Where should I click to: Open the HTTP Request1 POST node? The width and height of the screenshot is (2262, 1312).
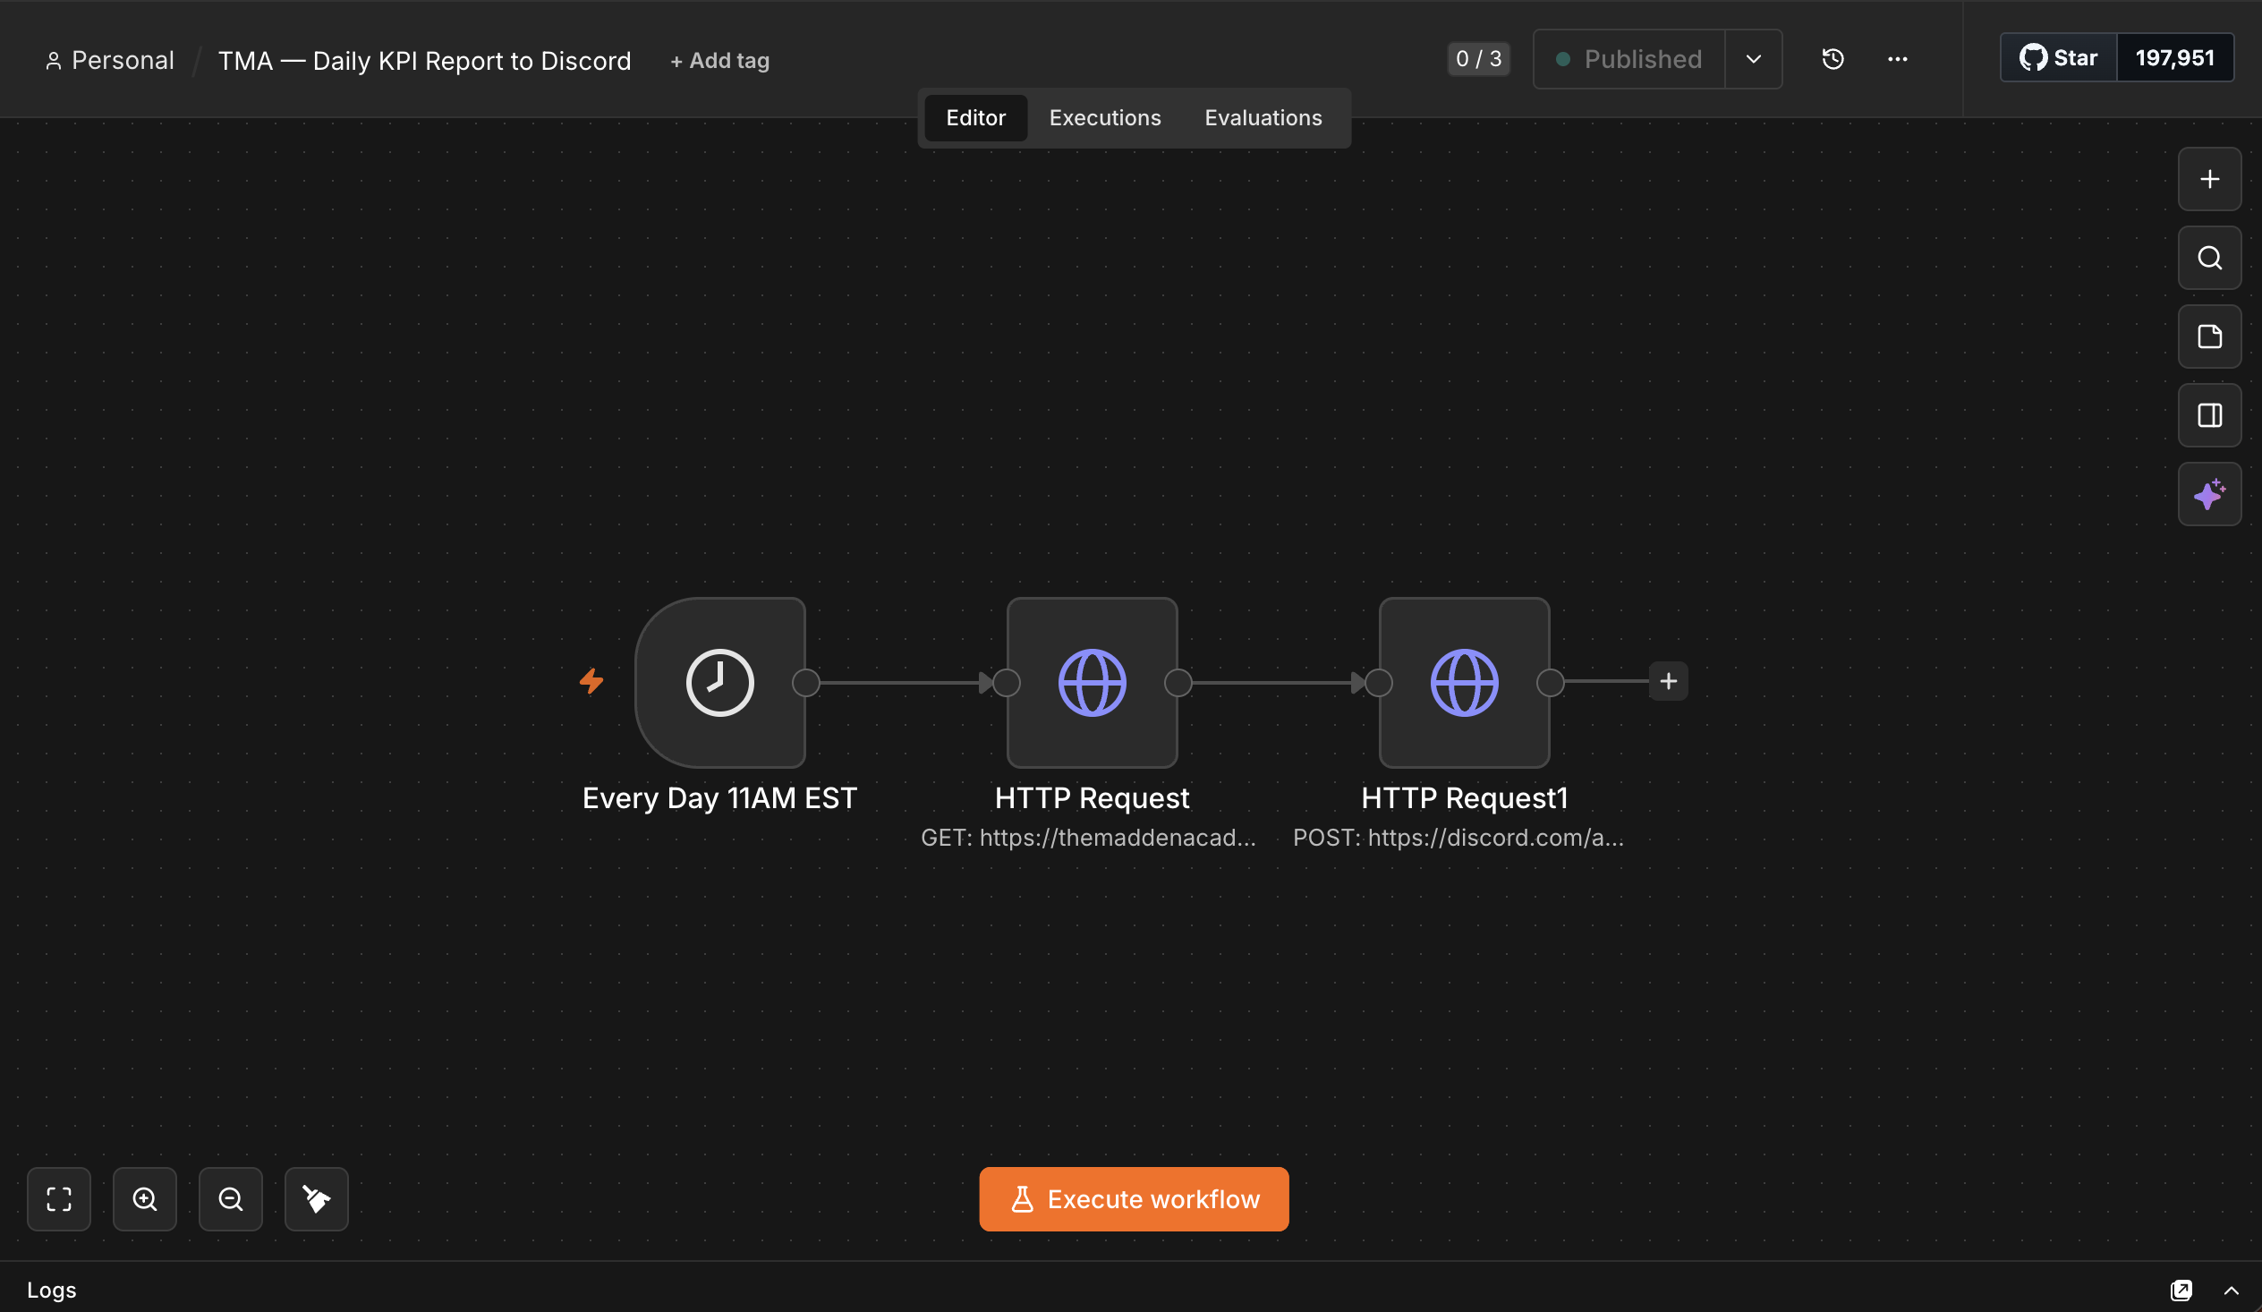tap(1464, 683)
